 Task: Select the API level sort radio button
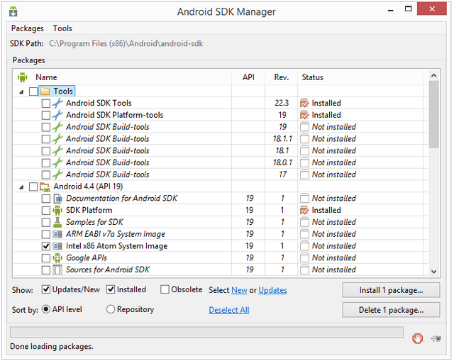click(x=45, y=309)
